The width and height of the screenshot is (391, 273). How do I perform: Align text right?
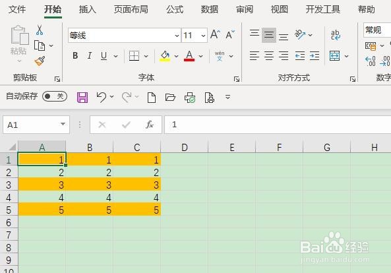click(284, 55)
